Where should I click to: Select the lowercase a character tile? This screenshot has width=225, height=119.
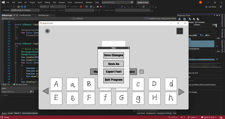point(72,84)
